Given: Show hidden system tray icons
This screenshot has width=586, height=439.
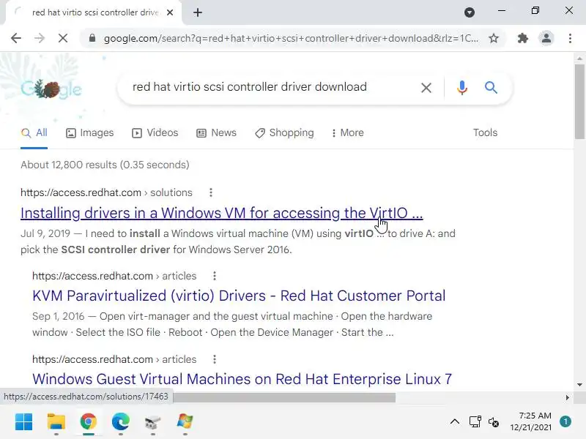Looking at the screenshot, I should tap(455, 422).
